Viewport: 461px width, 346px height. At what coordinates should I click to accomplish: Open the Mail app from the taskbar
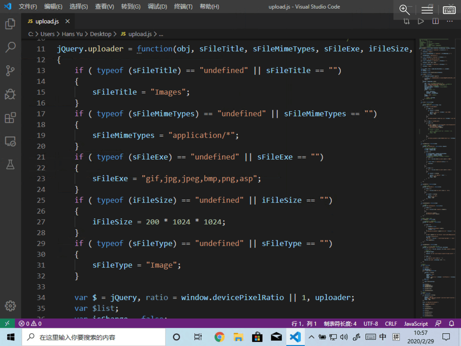[276, 337]
